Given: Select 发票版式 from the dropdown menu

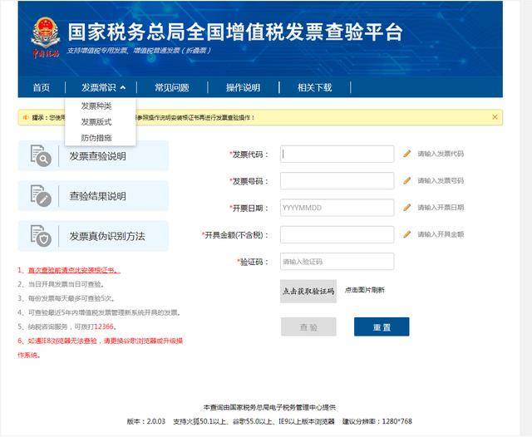Looking at the screenshot, I should click(96, 122).
